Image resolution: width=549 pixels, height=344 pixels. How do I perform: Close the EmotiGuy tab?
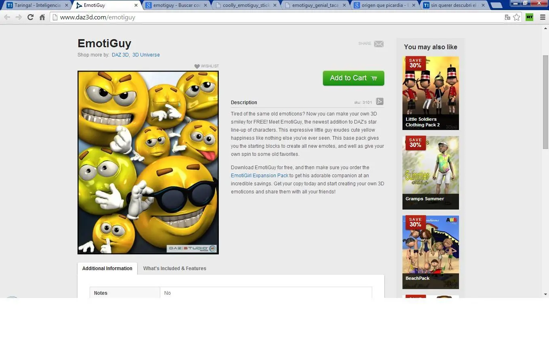click(136, 5)
